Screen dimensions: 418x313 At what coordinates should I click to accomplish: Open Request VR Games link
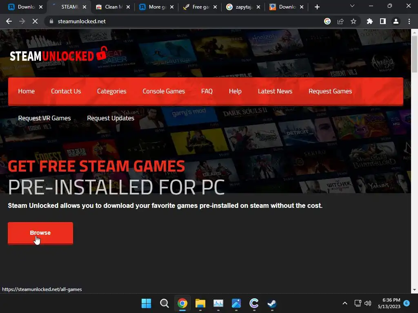click(44, 118)
